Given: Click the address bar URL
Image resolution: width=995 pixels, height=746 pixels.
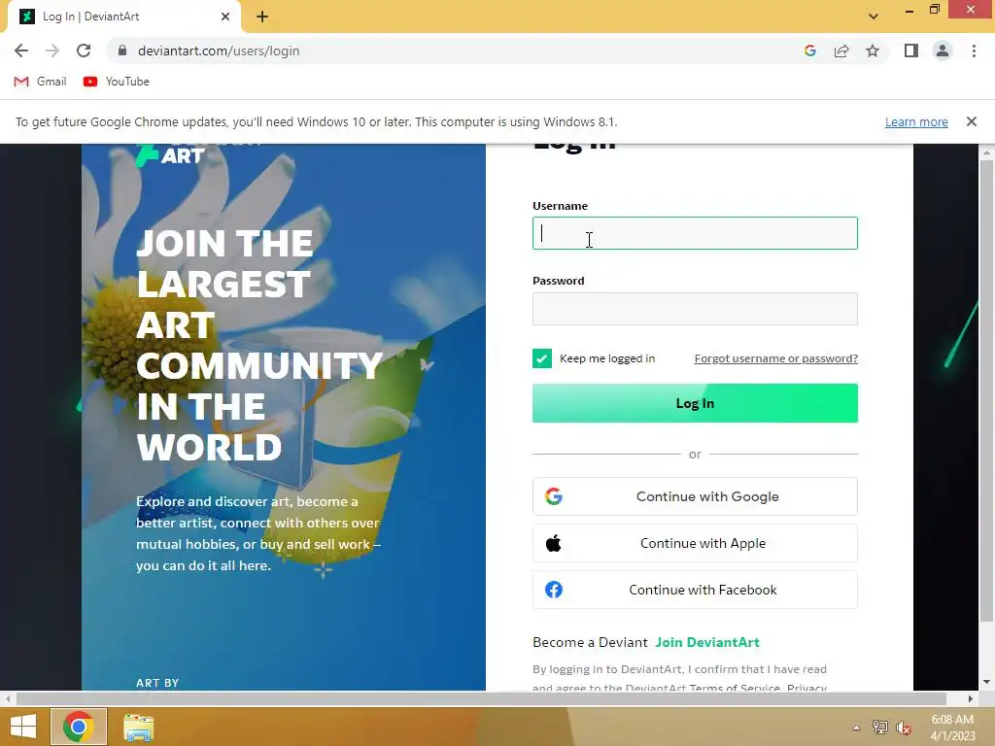Looking at the screenshot, I should pyautogui.click(x=219, y=51).
